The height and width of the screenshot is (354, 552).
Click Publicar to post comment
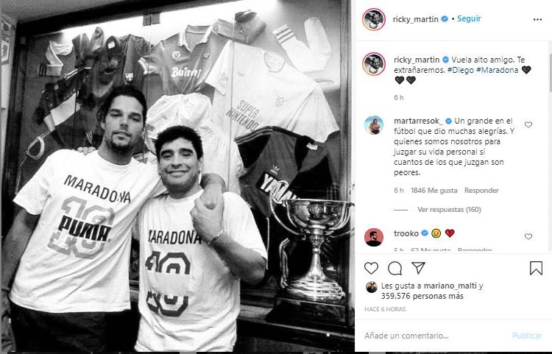click(527, 336)
